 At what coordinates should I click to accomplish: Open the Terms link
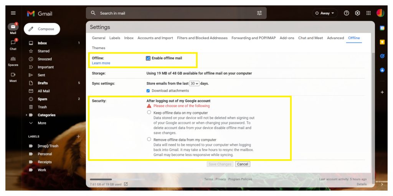click(208, 179)
